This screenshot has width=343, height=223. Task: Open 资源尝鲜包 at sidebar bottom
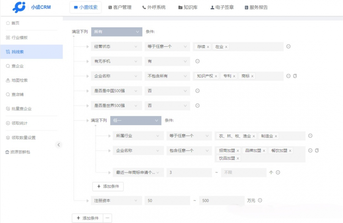19,152
